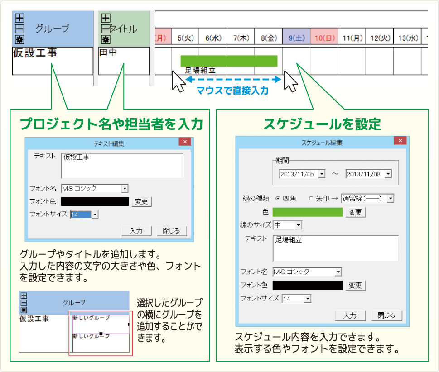Click minus icon in the small Group example
Image resolution: width=439 pixels, height=372 pixels.
[x=24, y=303]
